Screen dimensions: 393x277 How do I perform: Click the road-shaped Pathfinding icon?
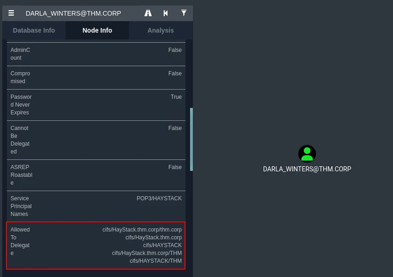click(x=148, y=13)
